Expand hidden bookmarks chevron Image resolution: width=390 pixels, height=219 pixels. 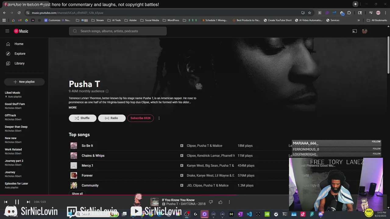[359, 20]
